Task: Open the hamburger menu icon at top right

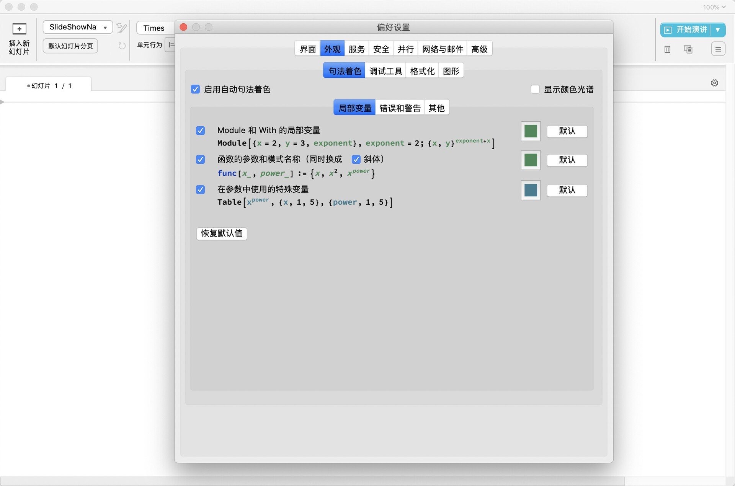Action: click(718, 49)
